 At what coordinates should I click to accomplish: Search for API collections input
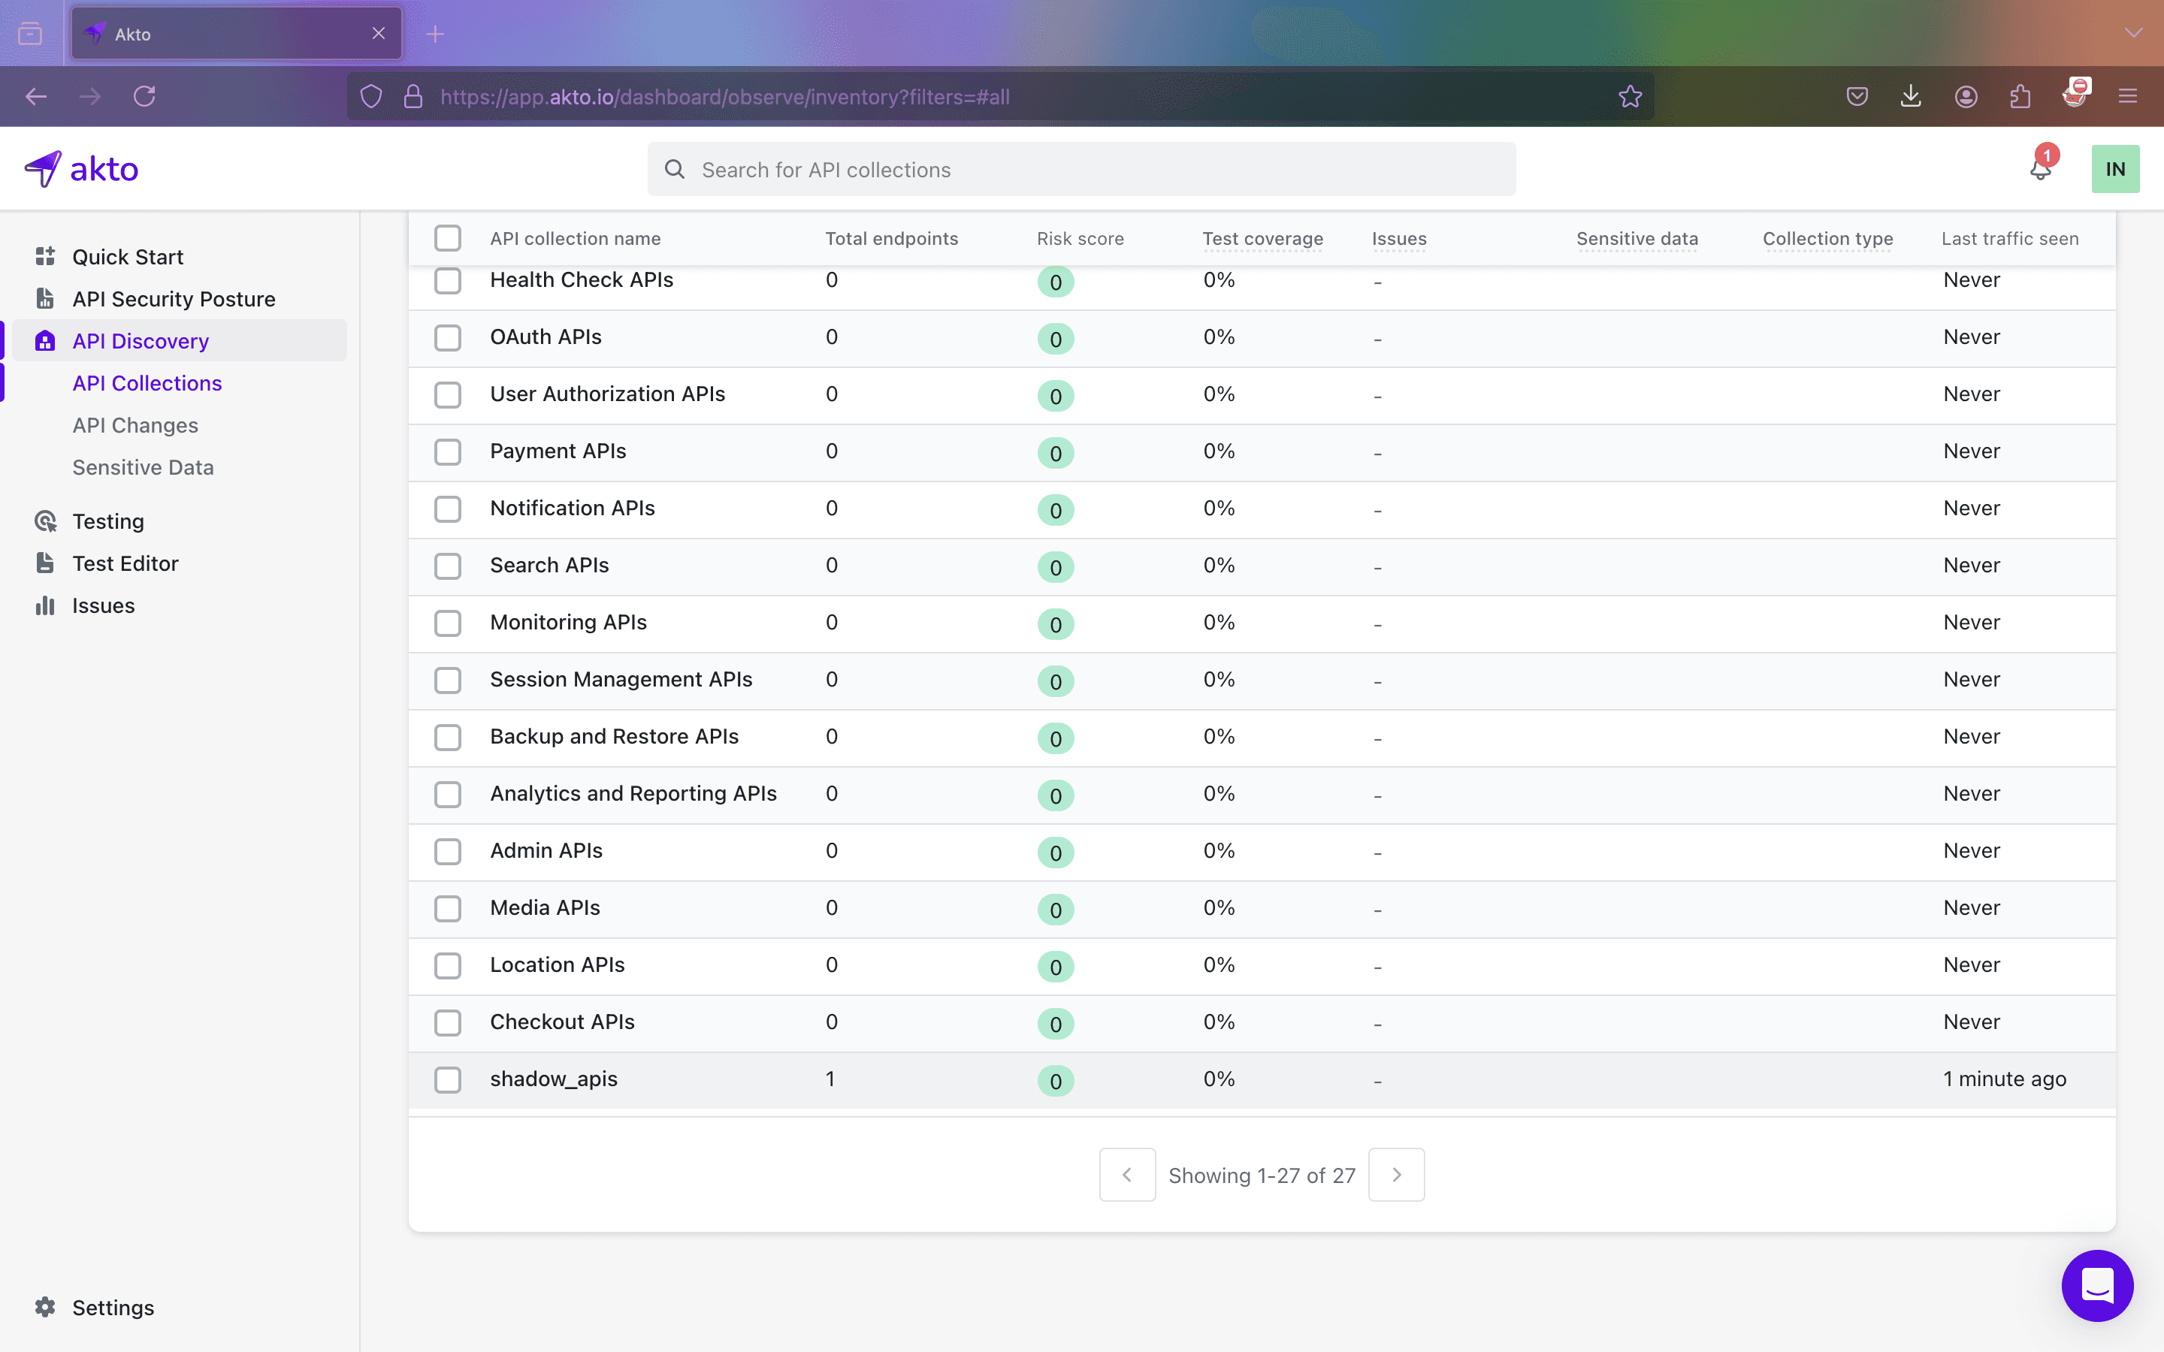(x=1081, y=168)
